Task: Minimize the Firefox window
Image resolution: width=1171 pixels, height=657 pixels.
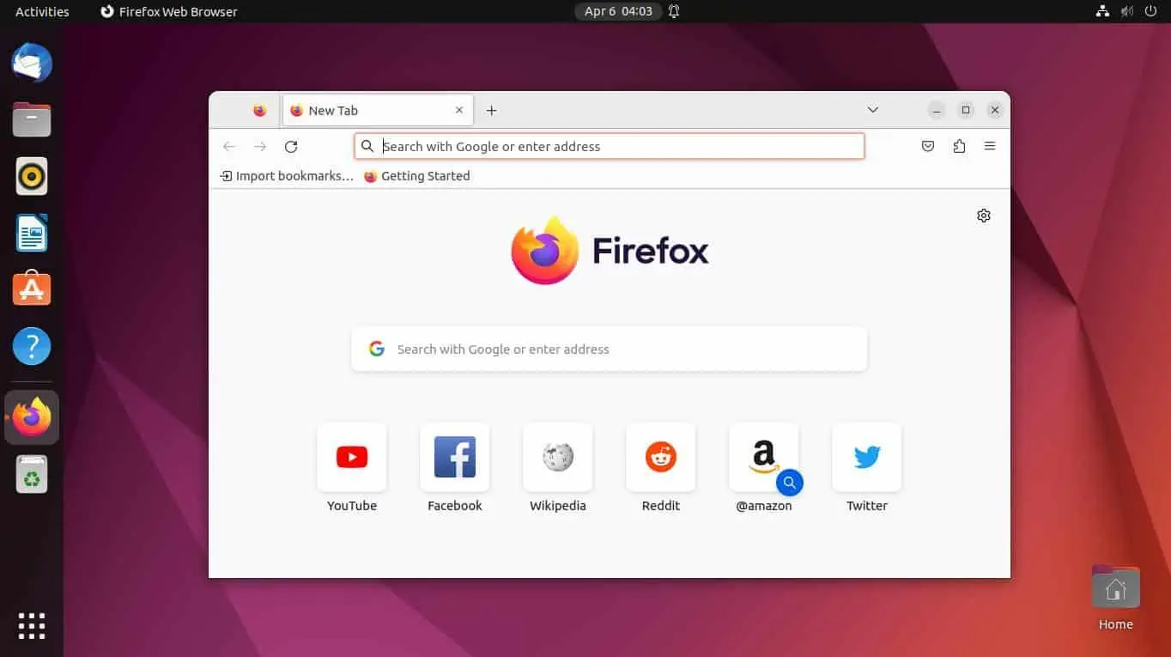Action: tap(937, 110)
